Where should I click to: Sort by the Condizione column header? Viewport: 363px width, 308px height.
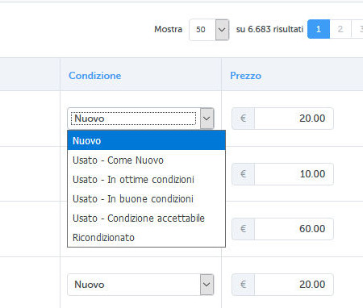pos(95,76)
